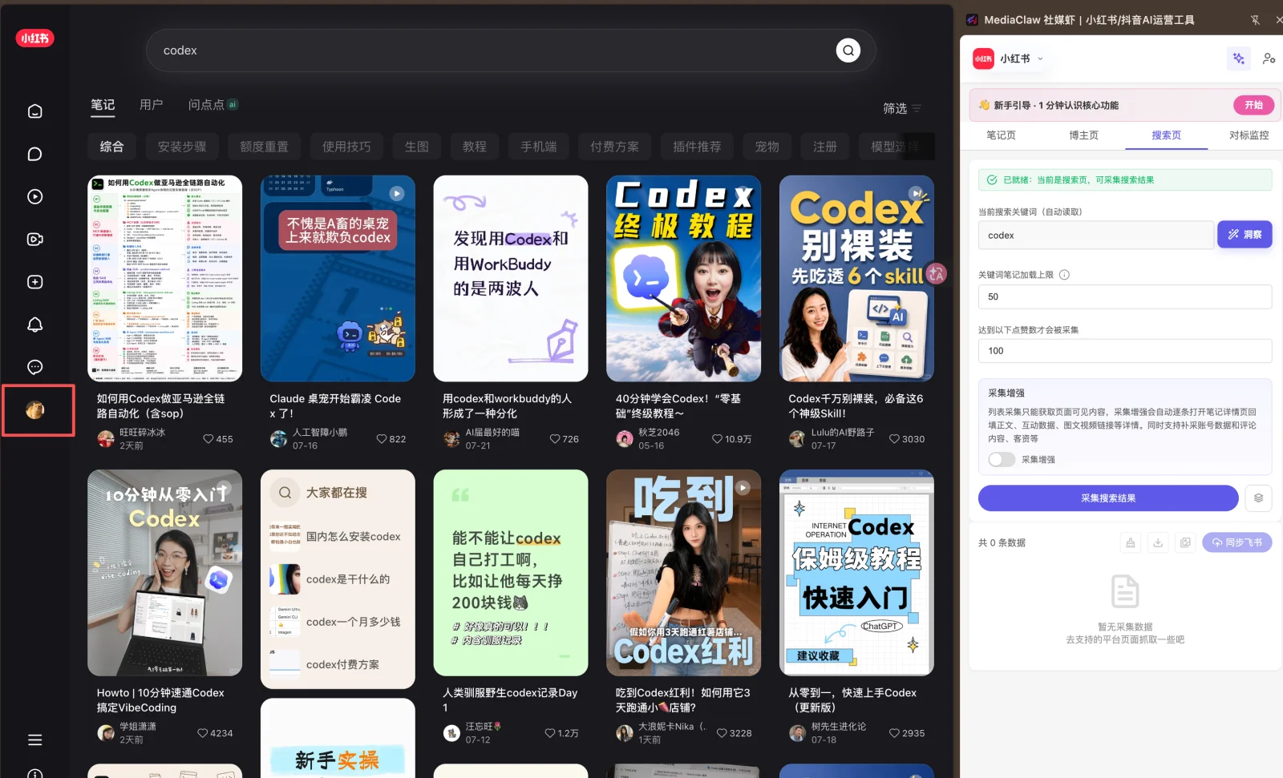Click the 同步飞书 button
This screenshot has height=778, width=1283.
tap(1236, 542)
